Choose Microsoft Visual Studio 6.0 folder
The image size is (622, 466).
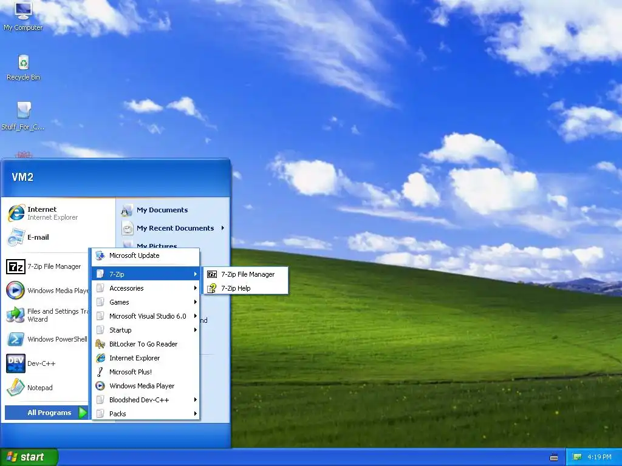tap(146, 316)
